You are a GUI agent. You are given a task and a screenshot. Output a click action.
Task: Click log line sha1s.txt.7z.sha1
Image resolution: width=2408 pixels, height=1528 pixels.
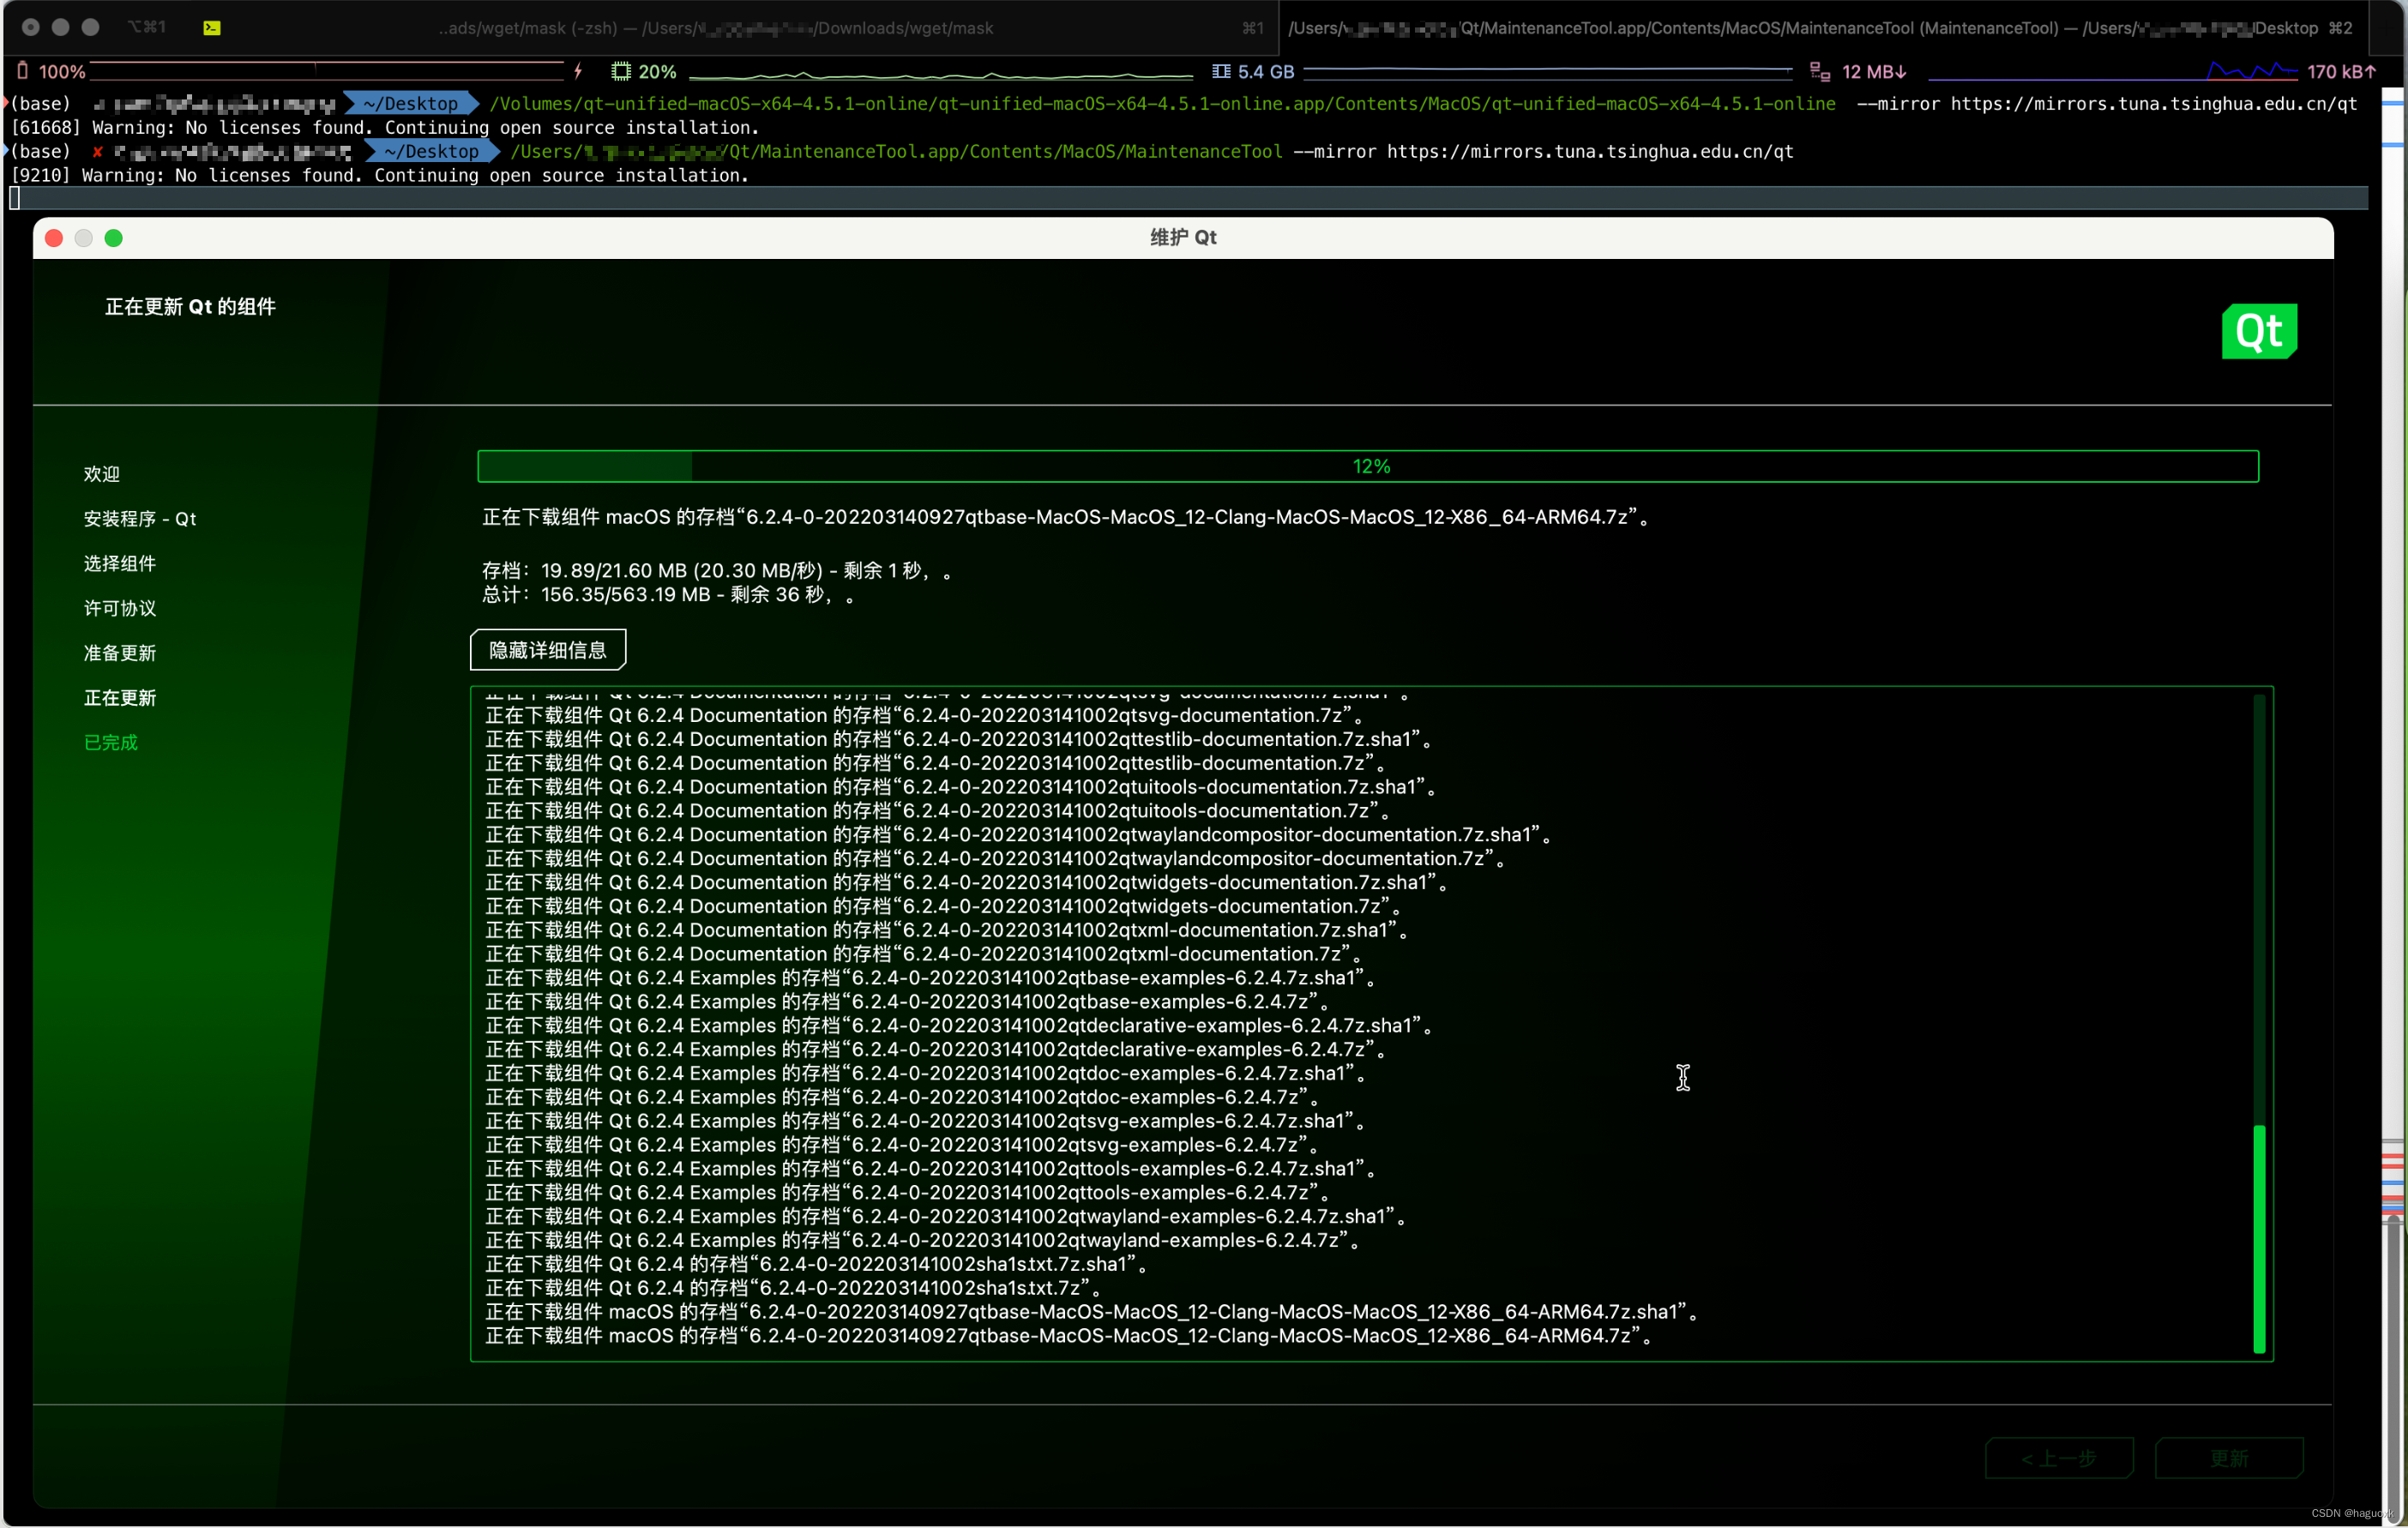click(x=816, y=1264)
